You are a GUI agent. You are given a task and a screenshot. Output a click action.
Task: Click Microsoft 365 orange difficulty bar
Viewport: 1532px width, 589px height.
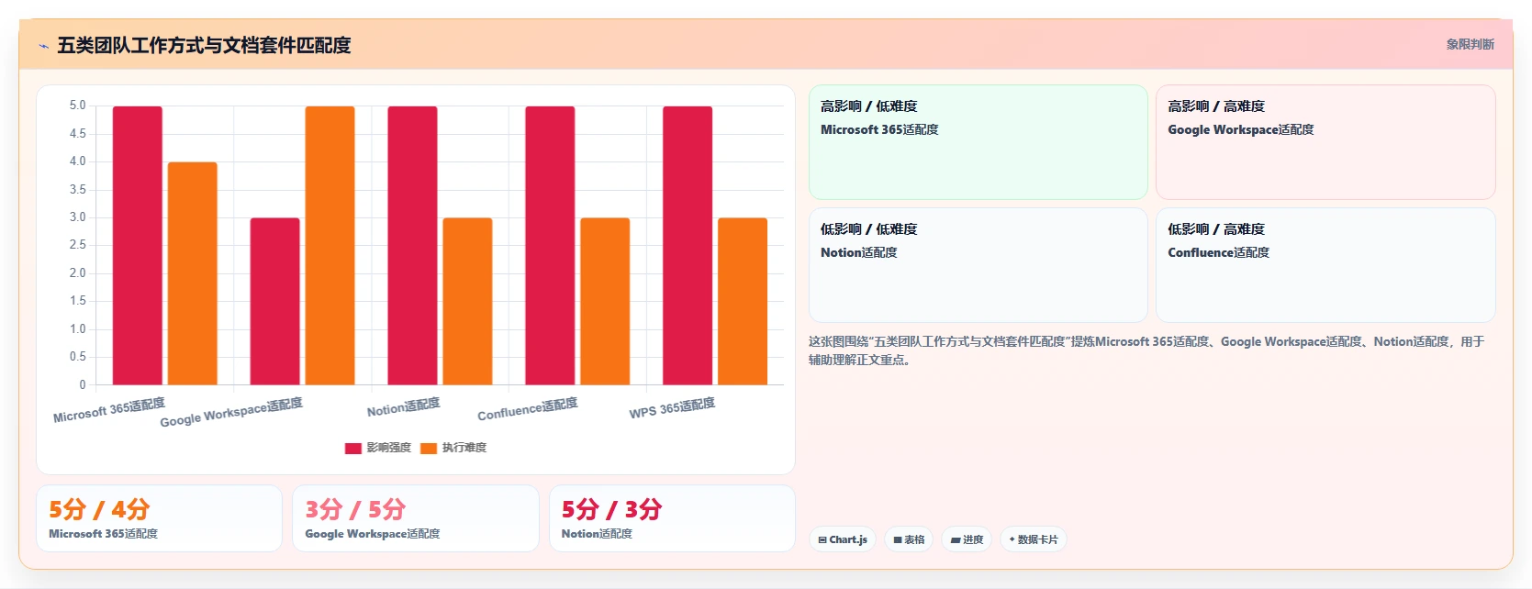point(193,273)
